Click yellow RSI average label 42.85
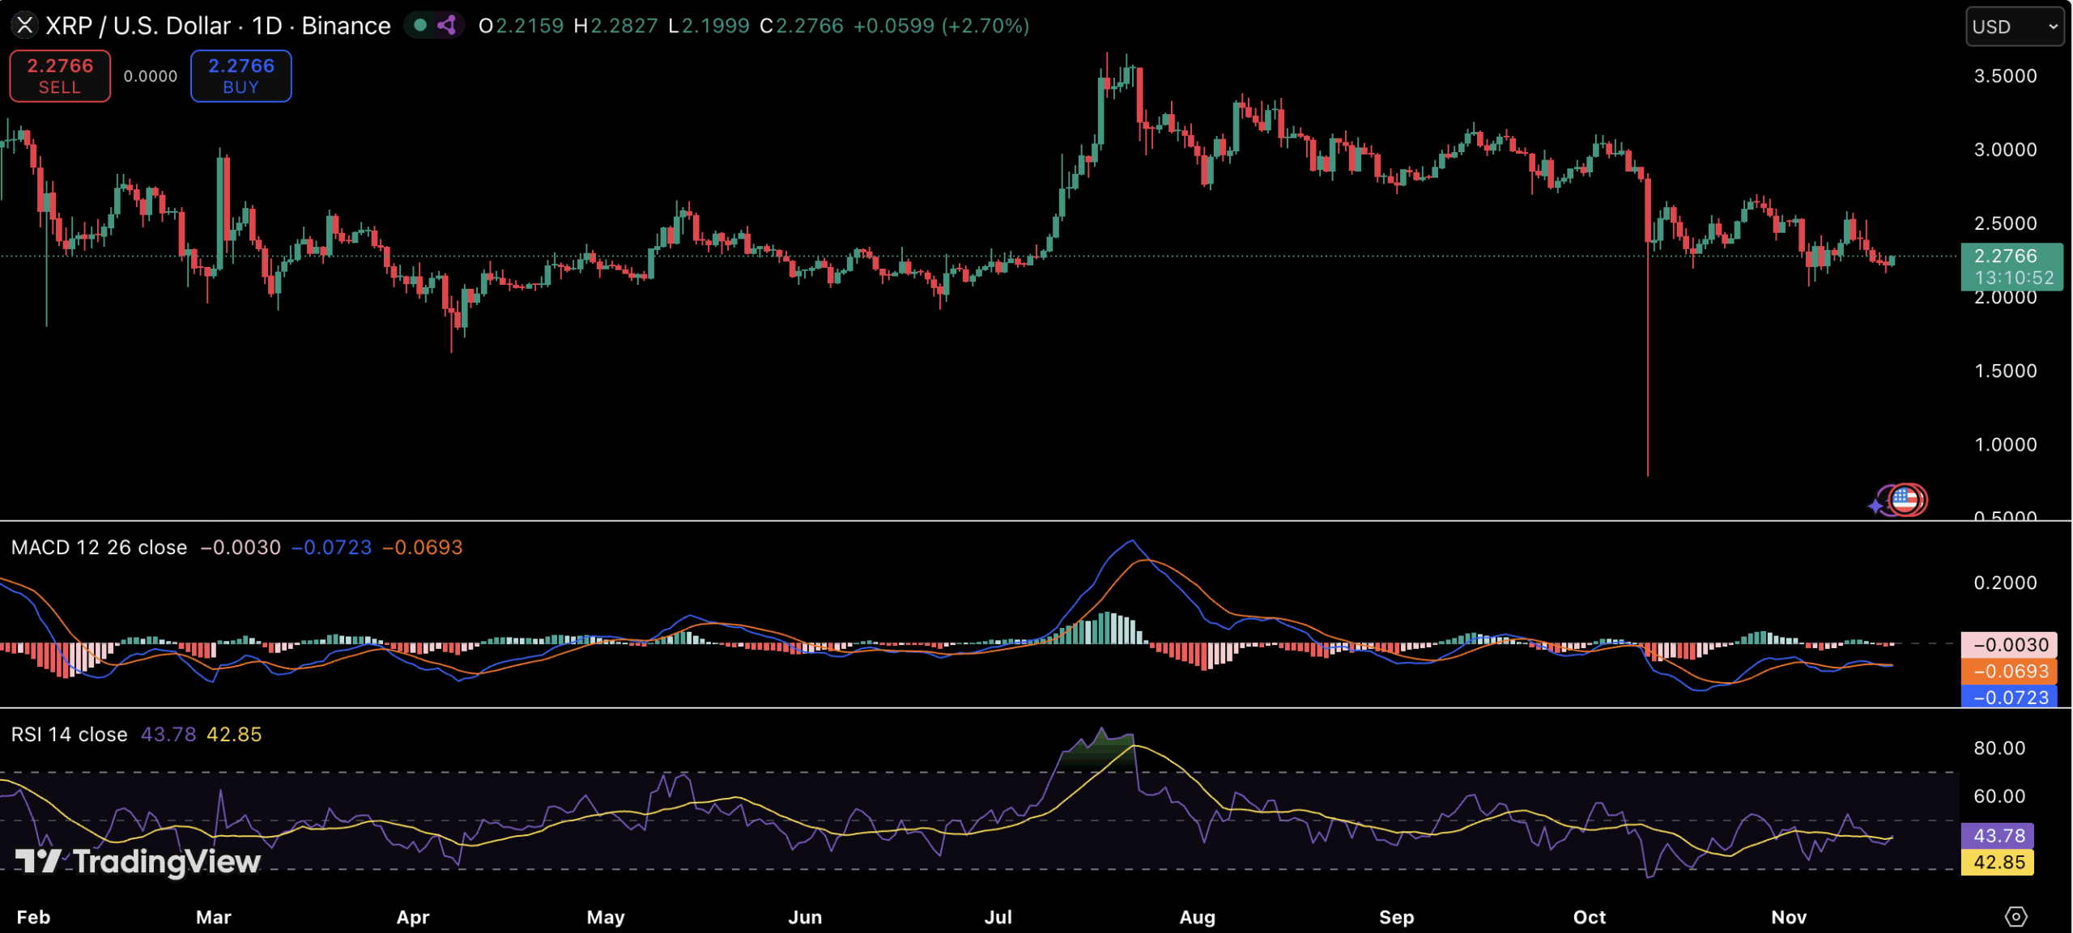This screenshot has width=2073, height=933. tap(1998, 862)
